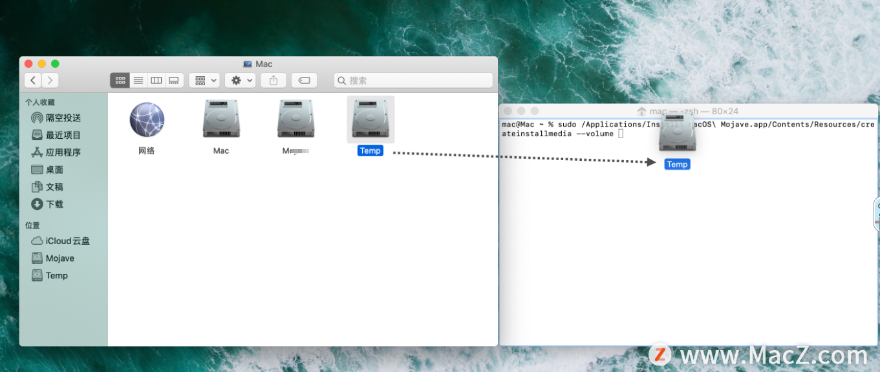Click the Mac label under drive icon
Viewport: 880px width, 372px height.
pos(221,150)
